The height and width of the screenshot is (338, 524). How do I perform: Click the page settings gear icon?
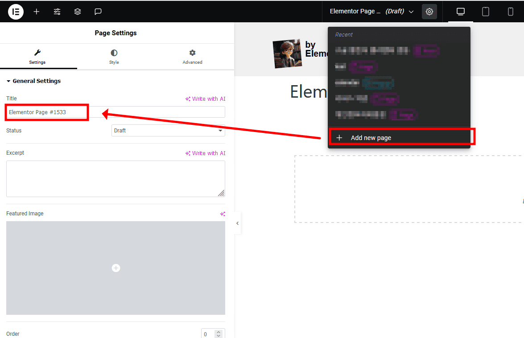pyautogui.click(x=429, y=12)
